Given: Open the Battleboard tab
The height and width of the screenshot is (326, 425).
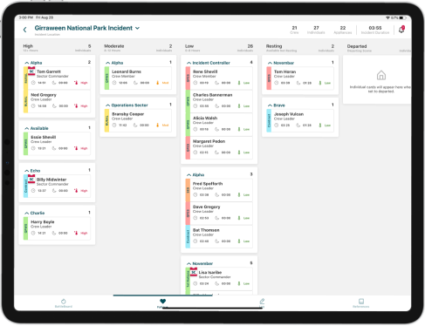Looking at the screenshot, I should coord(64,302).
